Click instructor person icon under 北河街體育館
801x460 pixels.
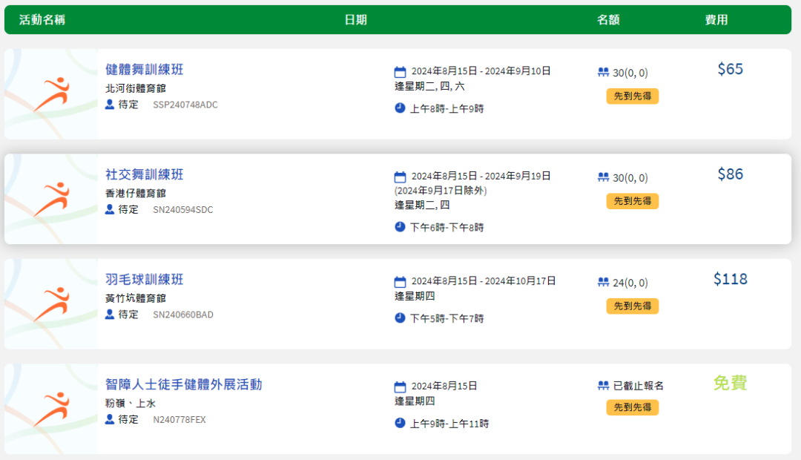(109, 105)
